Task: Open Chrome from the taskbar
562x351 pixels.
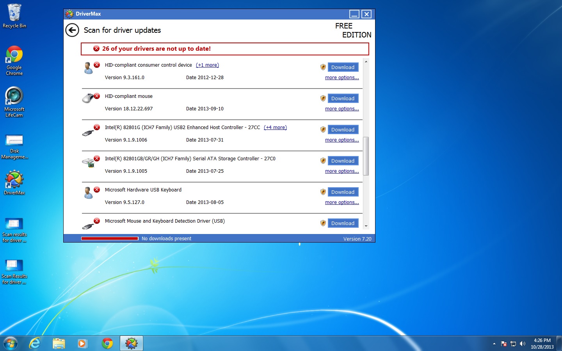Action: click(x=107, y=343)
